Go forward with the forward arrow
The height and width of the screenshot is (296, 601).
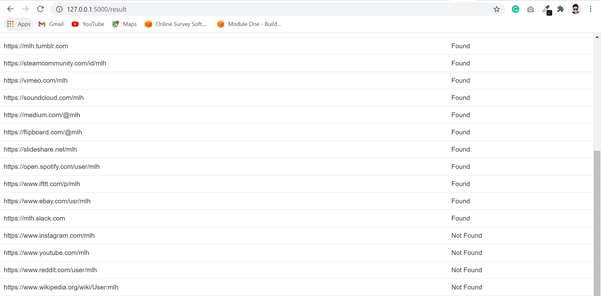click(x=25, y=9)
